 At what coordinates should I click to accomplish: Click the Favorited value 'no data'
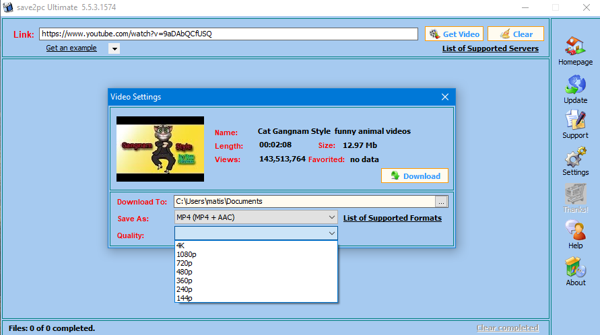click(364, 159)
